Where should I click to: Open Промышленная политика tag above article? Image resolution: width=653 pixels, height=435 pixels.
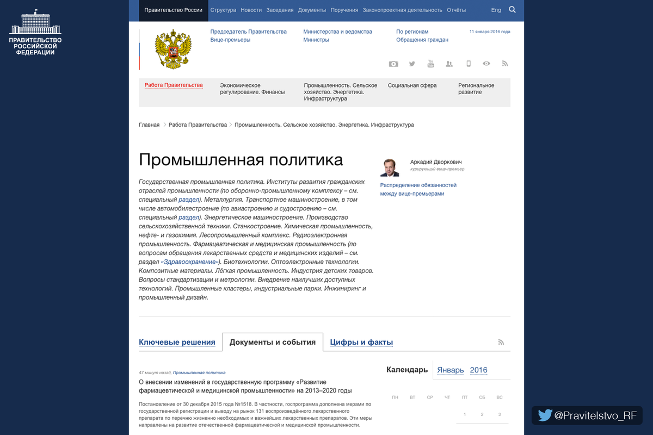tap(199, 372)
